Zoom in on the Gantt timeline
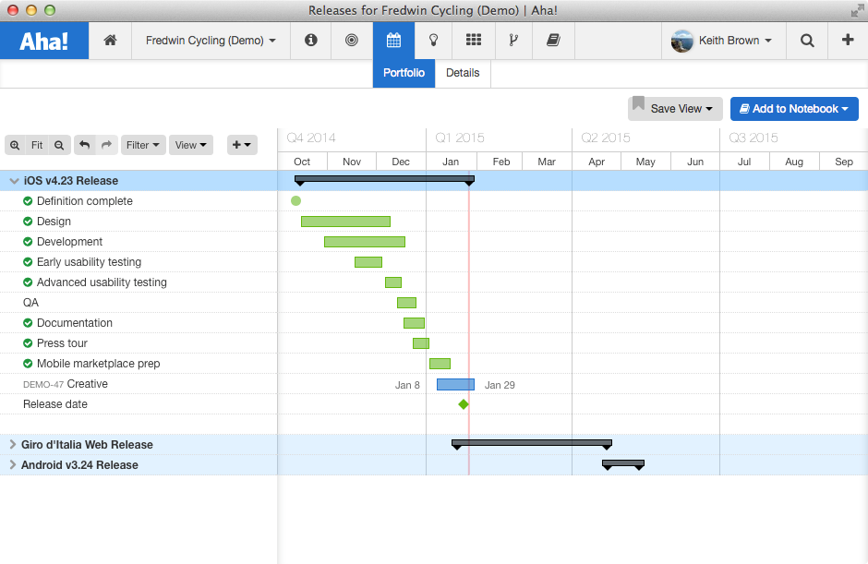Viewport: 868px width, 564px height. 15,145
